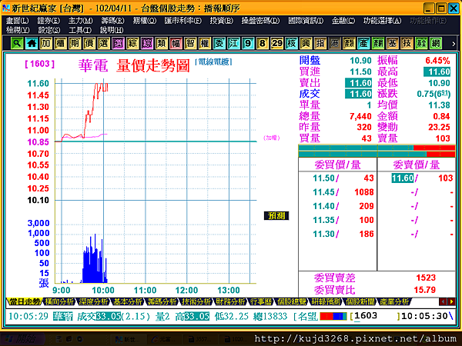Click the 期 toolbar icon
The height and width of the screenshot is (346, 462).
click(x=75, y=44)
